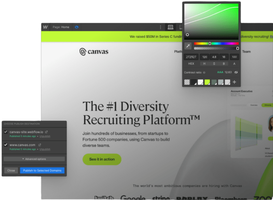Click the We raised $50M banner text
The width and height of the screenshot is (273, 200).
156,37
